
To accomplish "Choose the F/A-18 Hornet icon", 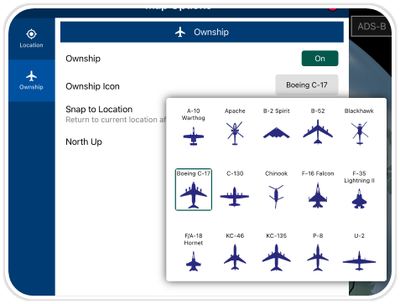I will (193, 261).
